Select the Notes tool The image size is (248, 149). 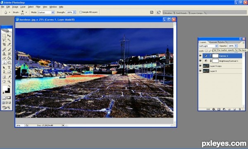(x=4, y=77)
